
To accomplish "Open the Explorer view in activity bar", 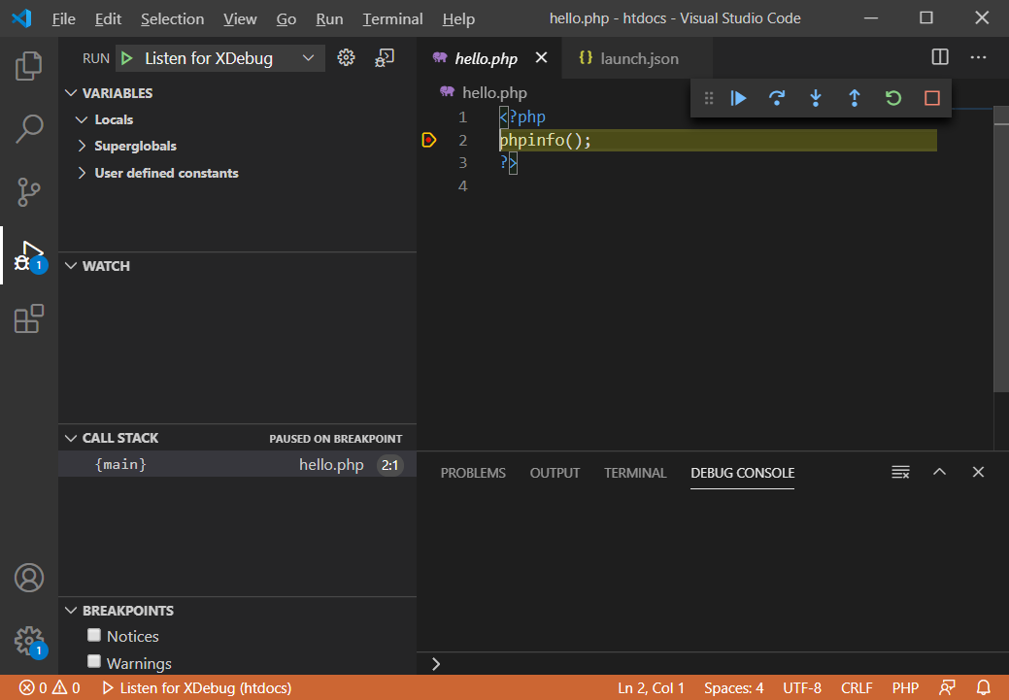I will 29,66.
